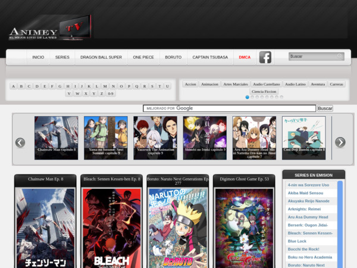Open Digimon Ghost Game Ep. 53 title
357x268 pixels.
(245, 179)
